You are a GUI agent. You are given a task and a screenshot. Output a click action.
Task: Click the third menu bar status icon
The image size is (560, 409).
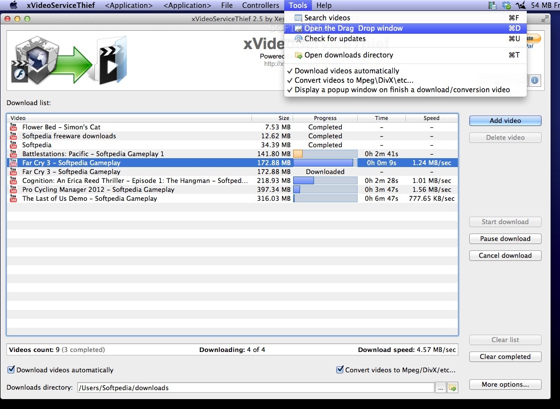point(521,5)
